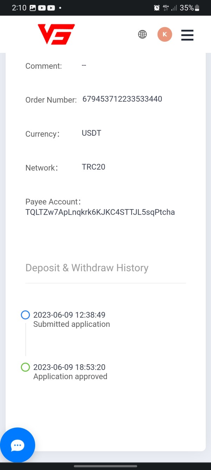Open the blue live chat bubble
Viewport: 211px width, 470px height.
(x=18, y=445)
